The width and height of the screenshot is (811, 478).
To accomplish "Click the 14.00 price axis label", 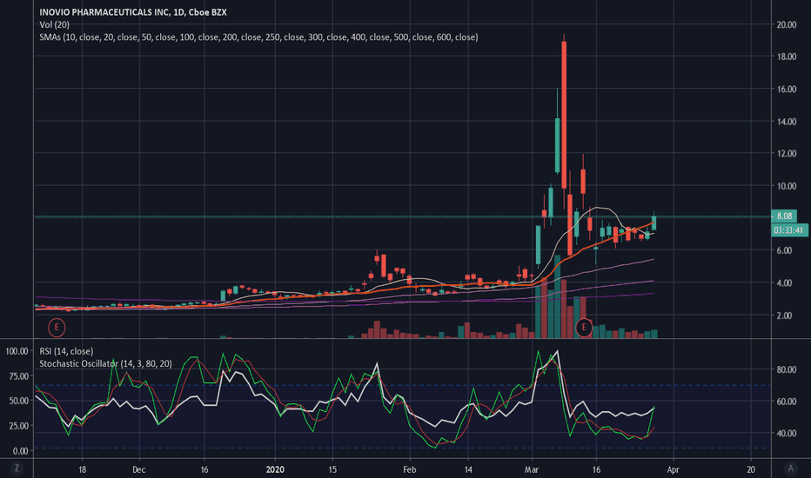I will point(786,122).
